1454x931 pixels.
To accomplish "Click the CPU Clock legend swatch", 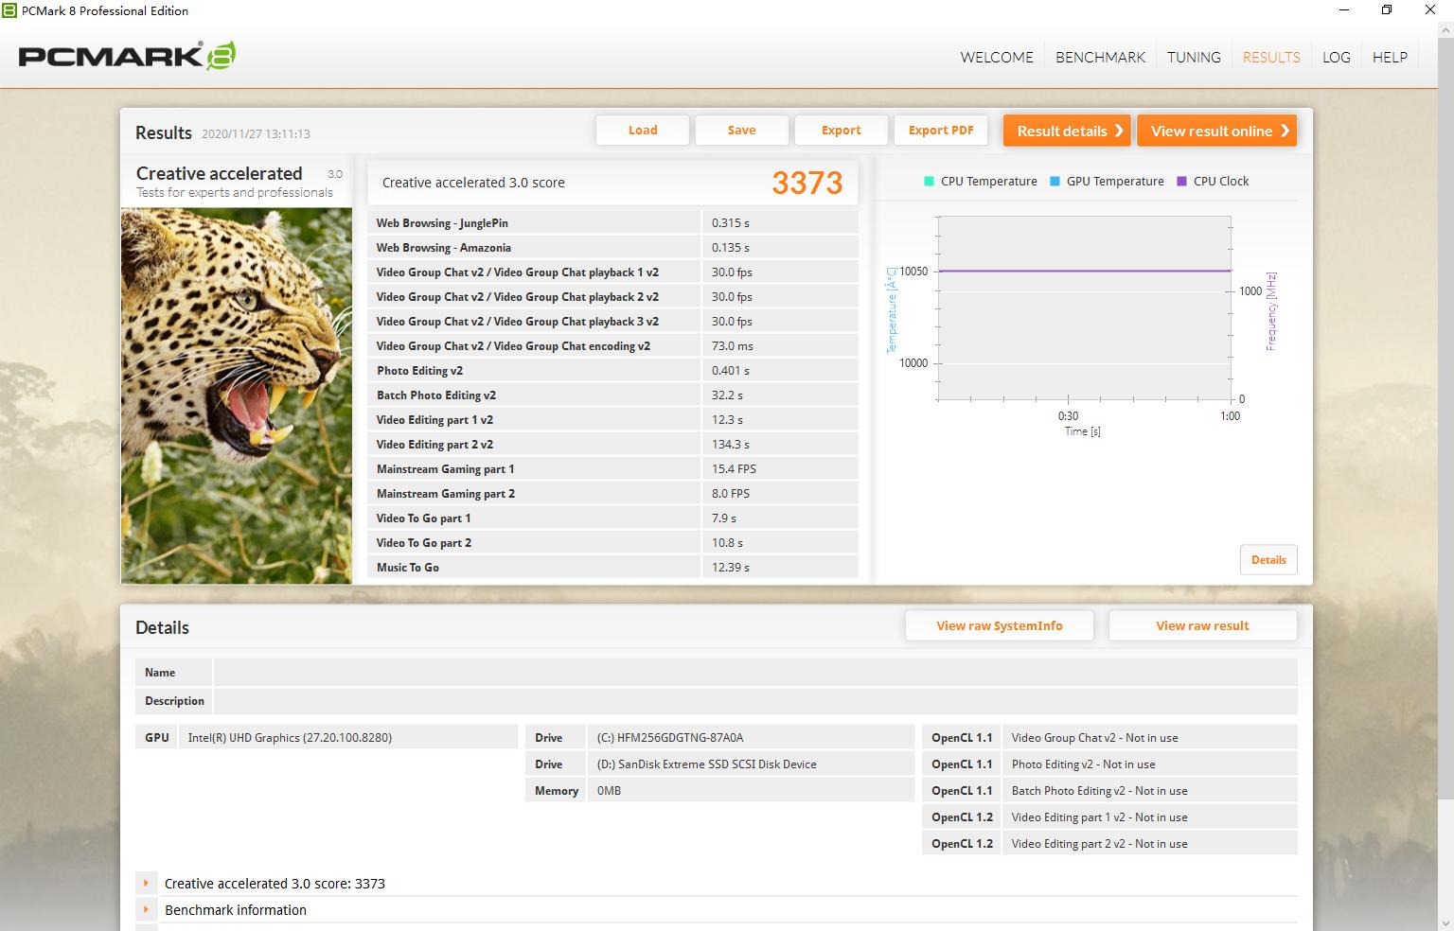I will [1181, 182].
